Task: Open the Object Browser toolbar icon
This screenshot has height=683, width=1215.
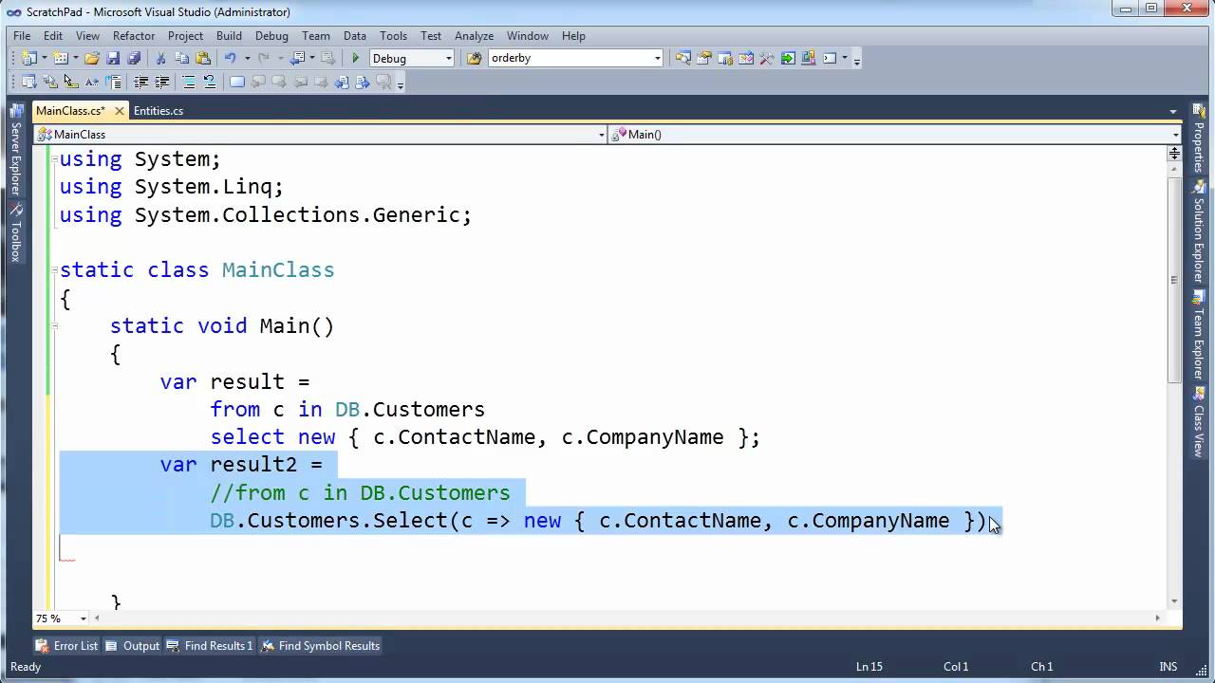Action: [746, 58]
